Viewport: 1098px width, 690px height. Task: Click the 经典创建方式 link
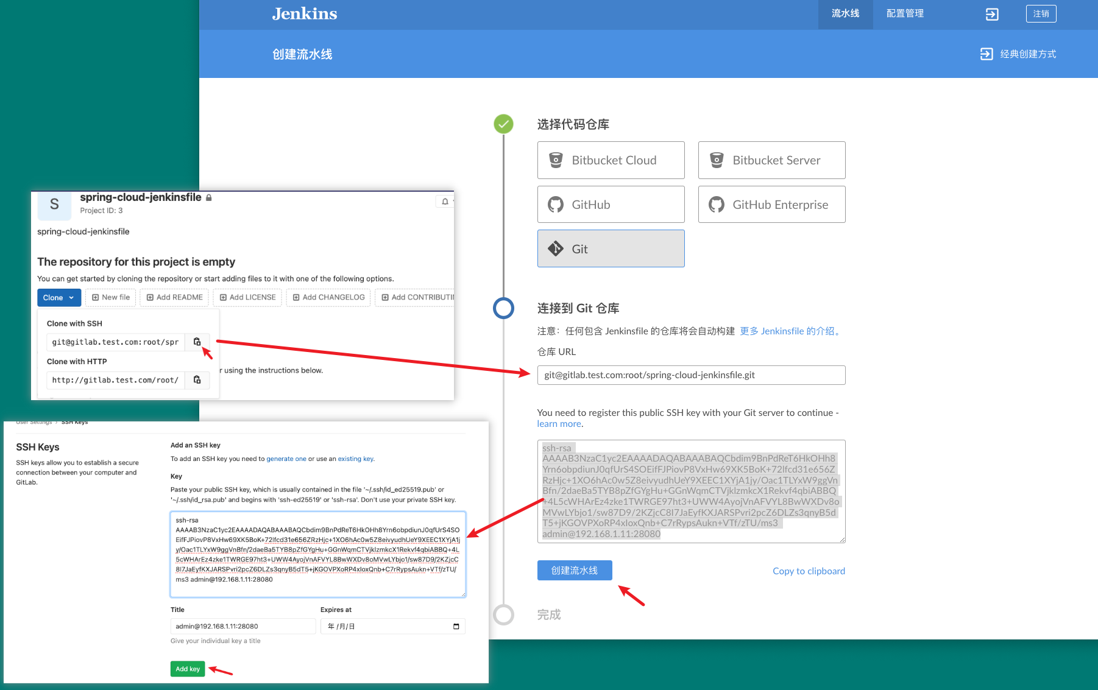(1028, 54)
